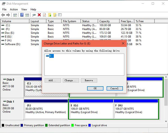This screenshot has height=133, width=168.
Task: Click the (F:) 80.00 GB partition block
Action: click(46, 109)
